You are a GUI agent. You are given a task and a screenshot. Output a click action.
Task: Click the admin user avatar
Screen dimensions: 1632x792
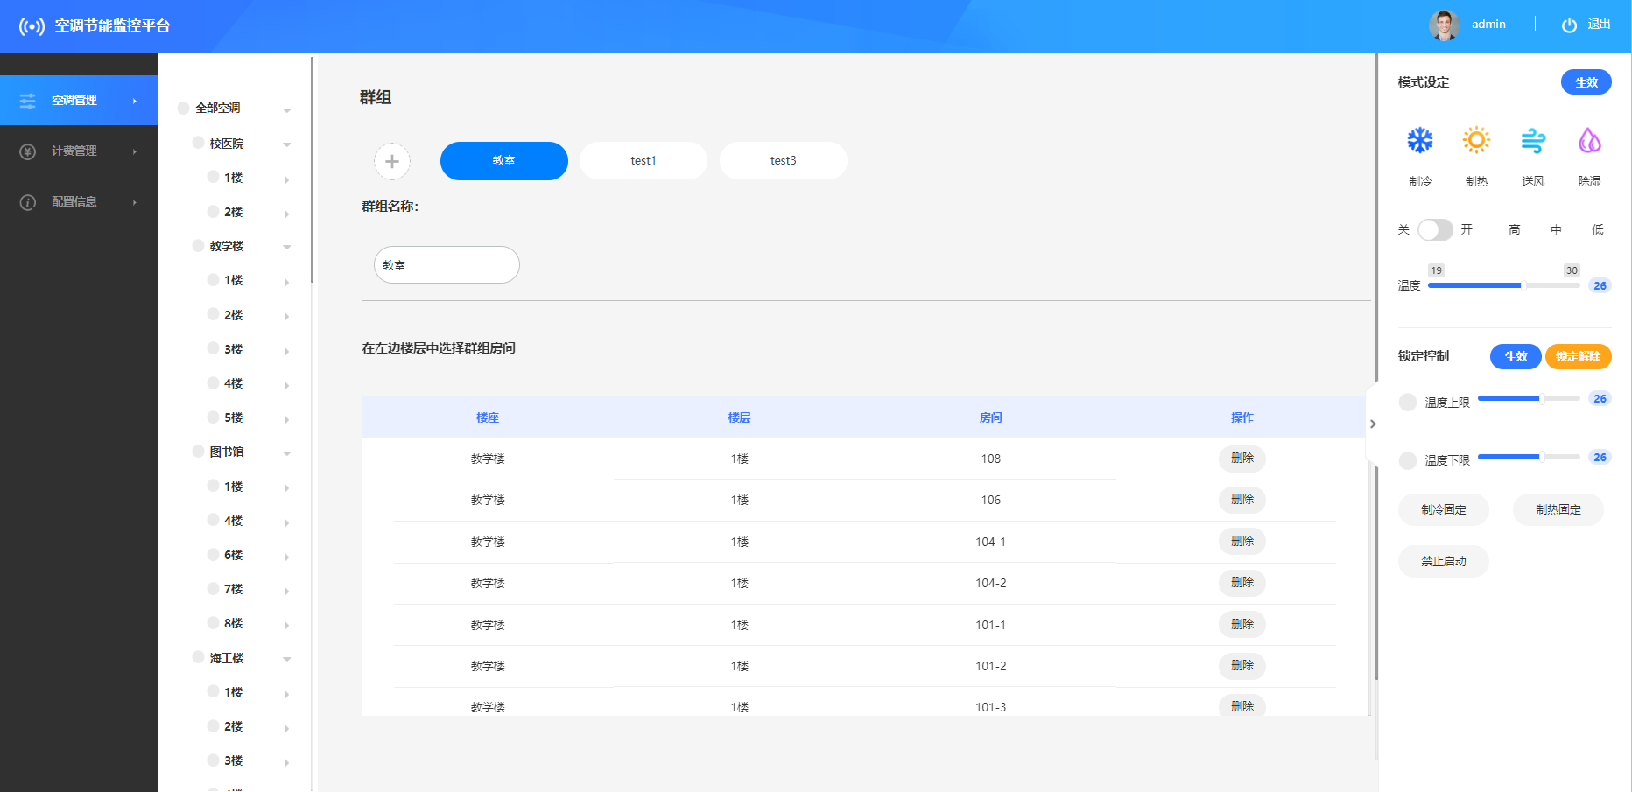click(x=1444, y=25)
